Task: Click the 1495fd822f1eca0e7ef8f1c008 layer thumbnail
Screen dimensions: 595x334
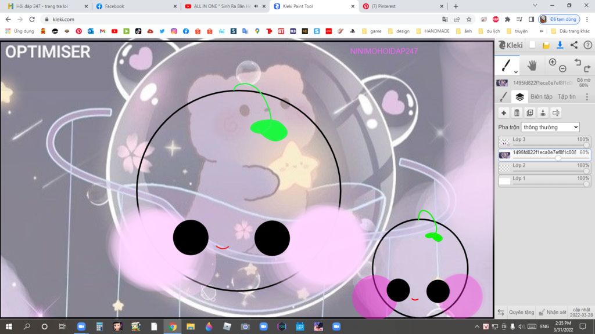Action: (x=504, y=155)
